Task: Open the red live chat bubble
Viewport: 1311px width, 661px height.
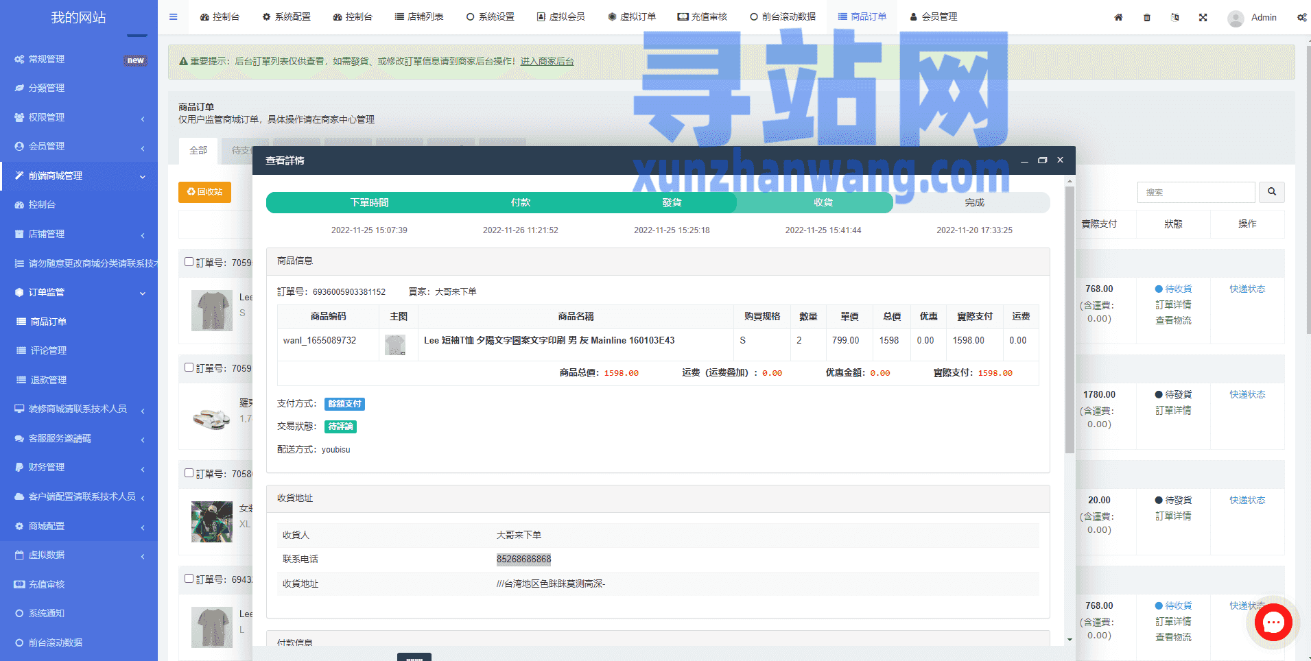Action: point(1273,623)
